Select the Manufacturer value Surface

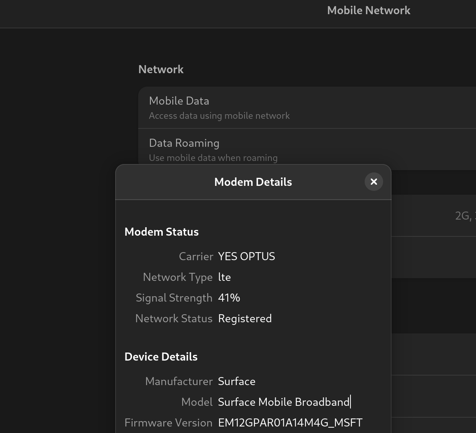click(236, 381)
